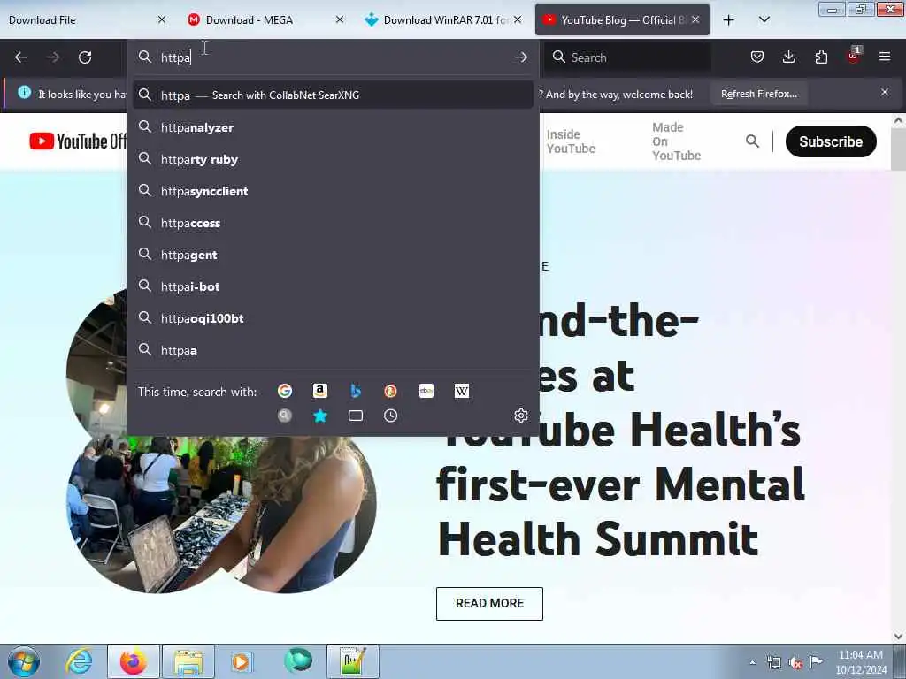The height and width of the screenshot is (679, 906).
Task: Open the Downloads panel
Action: pos(788,57)
